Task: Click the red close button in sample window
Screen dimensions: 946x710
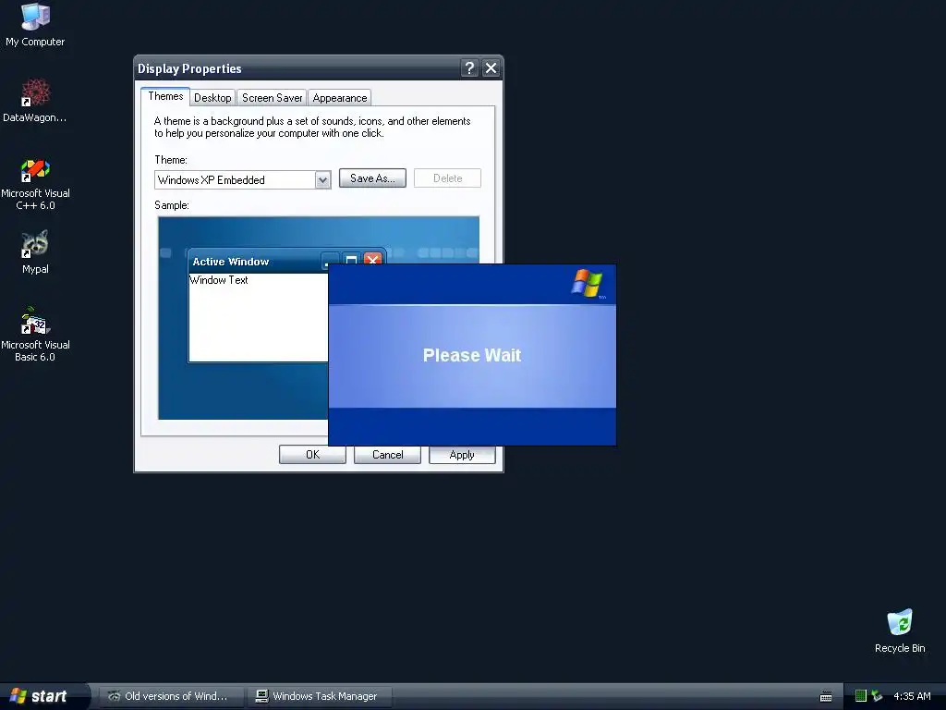Action: click(373, 260)
